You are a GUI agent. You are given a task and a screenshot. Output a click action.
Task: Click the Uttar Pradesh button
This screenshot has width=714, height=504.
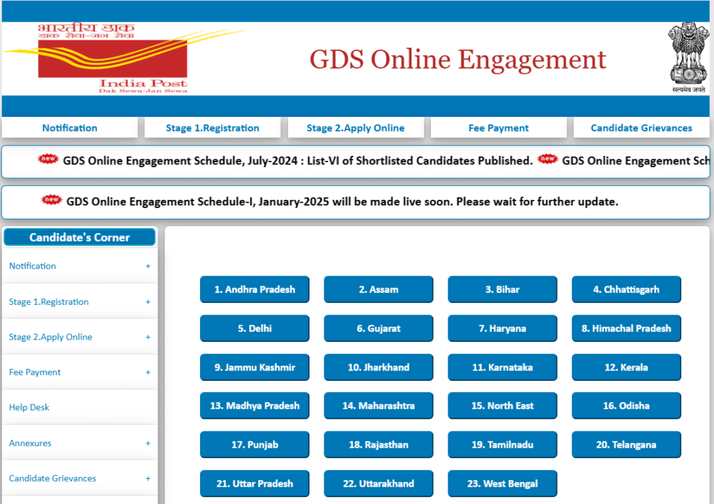(255, 483)
